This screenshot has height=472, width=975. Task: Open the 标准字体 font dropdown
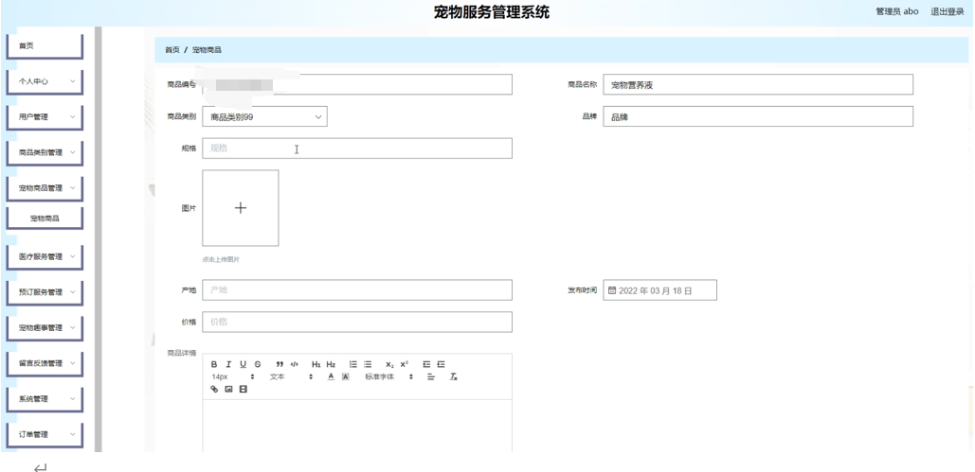point(389,377)
